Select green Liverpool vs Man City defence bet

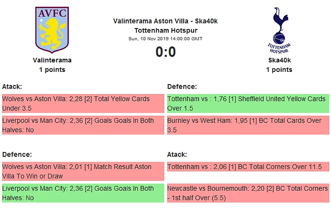83,193
